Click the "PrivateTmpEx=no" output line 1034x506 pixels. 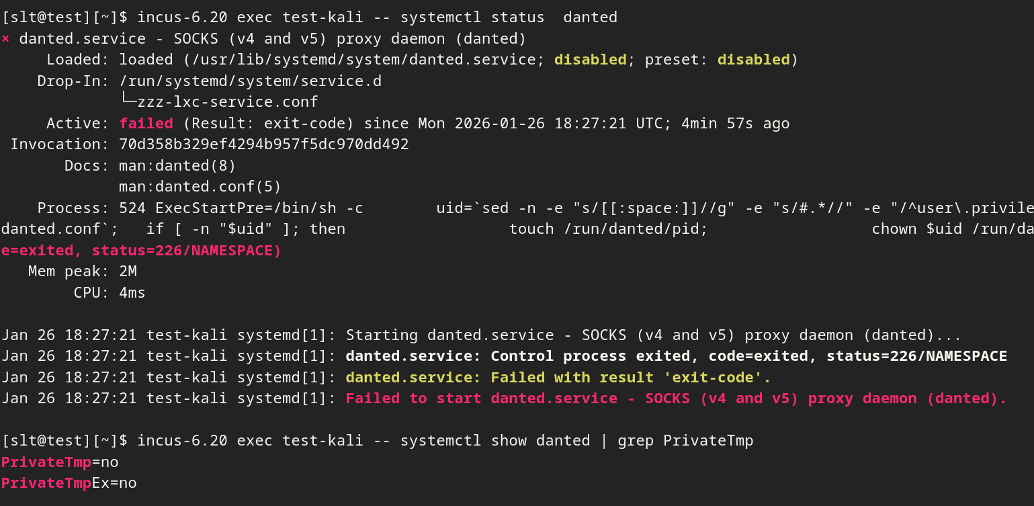pos(69,483)
